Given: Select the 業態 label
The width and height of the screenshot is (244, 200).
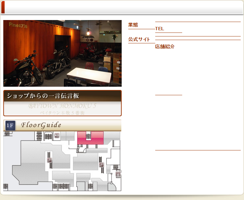Looking at the screenshot, I should (x=133, y=25).
